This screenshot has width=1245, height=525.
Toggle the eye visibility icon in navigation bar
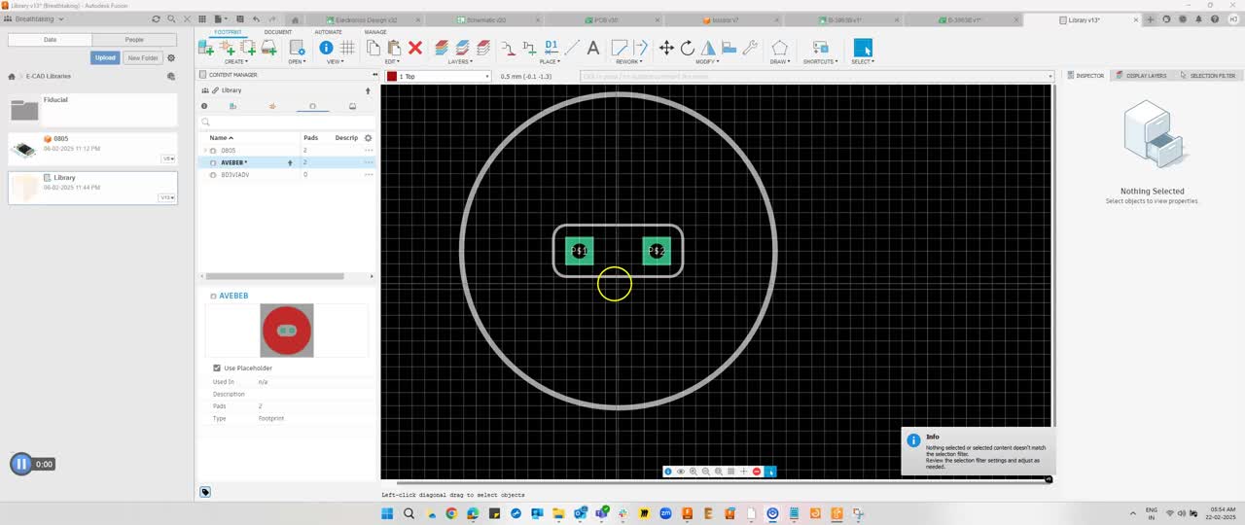681,472
